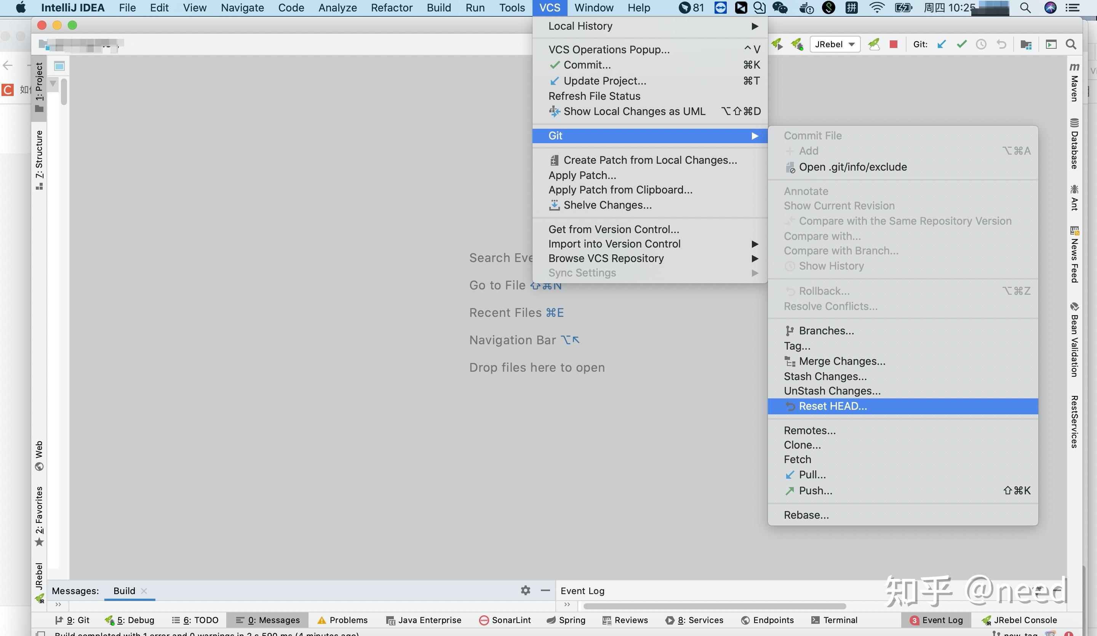Open Messages panel settings gear
1097x636 pixels.
(x=525, y=590)
